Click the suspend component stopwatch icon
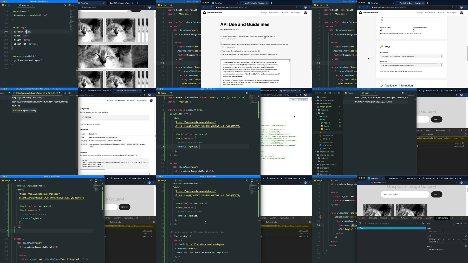Image resolution: width=468 pixels, height=263 pixels. [x=454, y=223]
